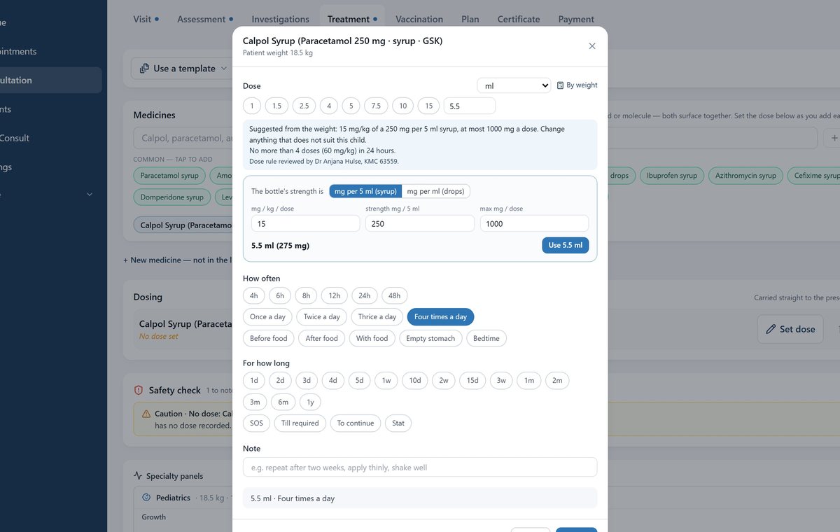The height and width of the screenshot is (532, 840).
Task: Click the Note text field
Action: coord(420,468)
